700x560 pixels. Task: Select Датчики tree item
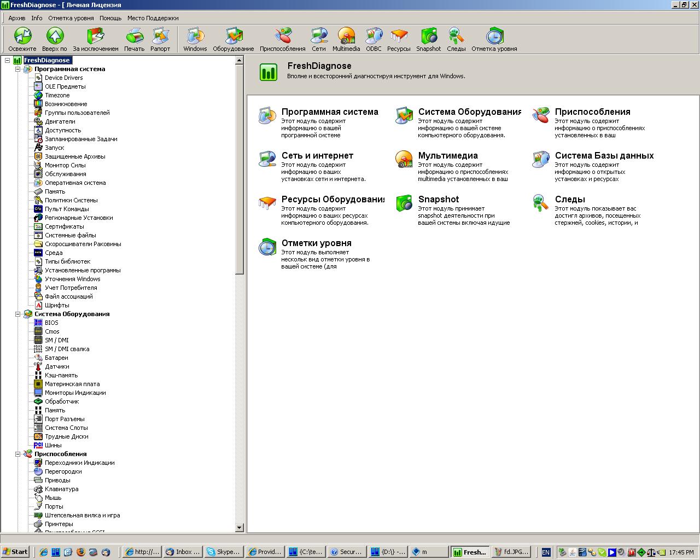(x=57, y=366)
